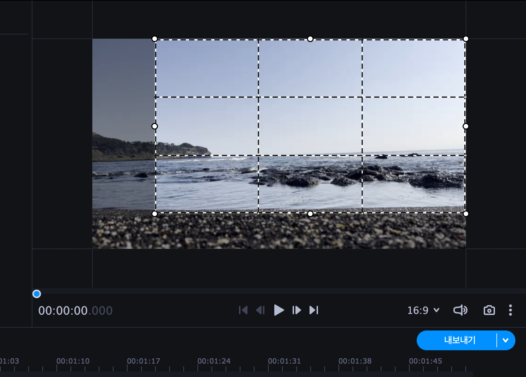Expand the export options arrow
The width and height of the screenshot is (526, 377).
point(506,340)
